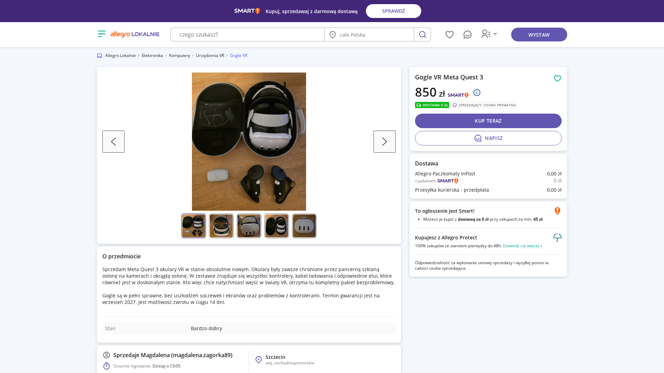Go to Allegro Lokalnie homepage logo
This screenshot has width=664, height=373.
[135, 34]
